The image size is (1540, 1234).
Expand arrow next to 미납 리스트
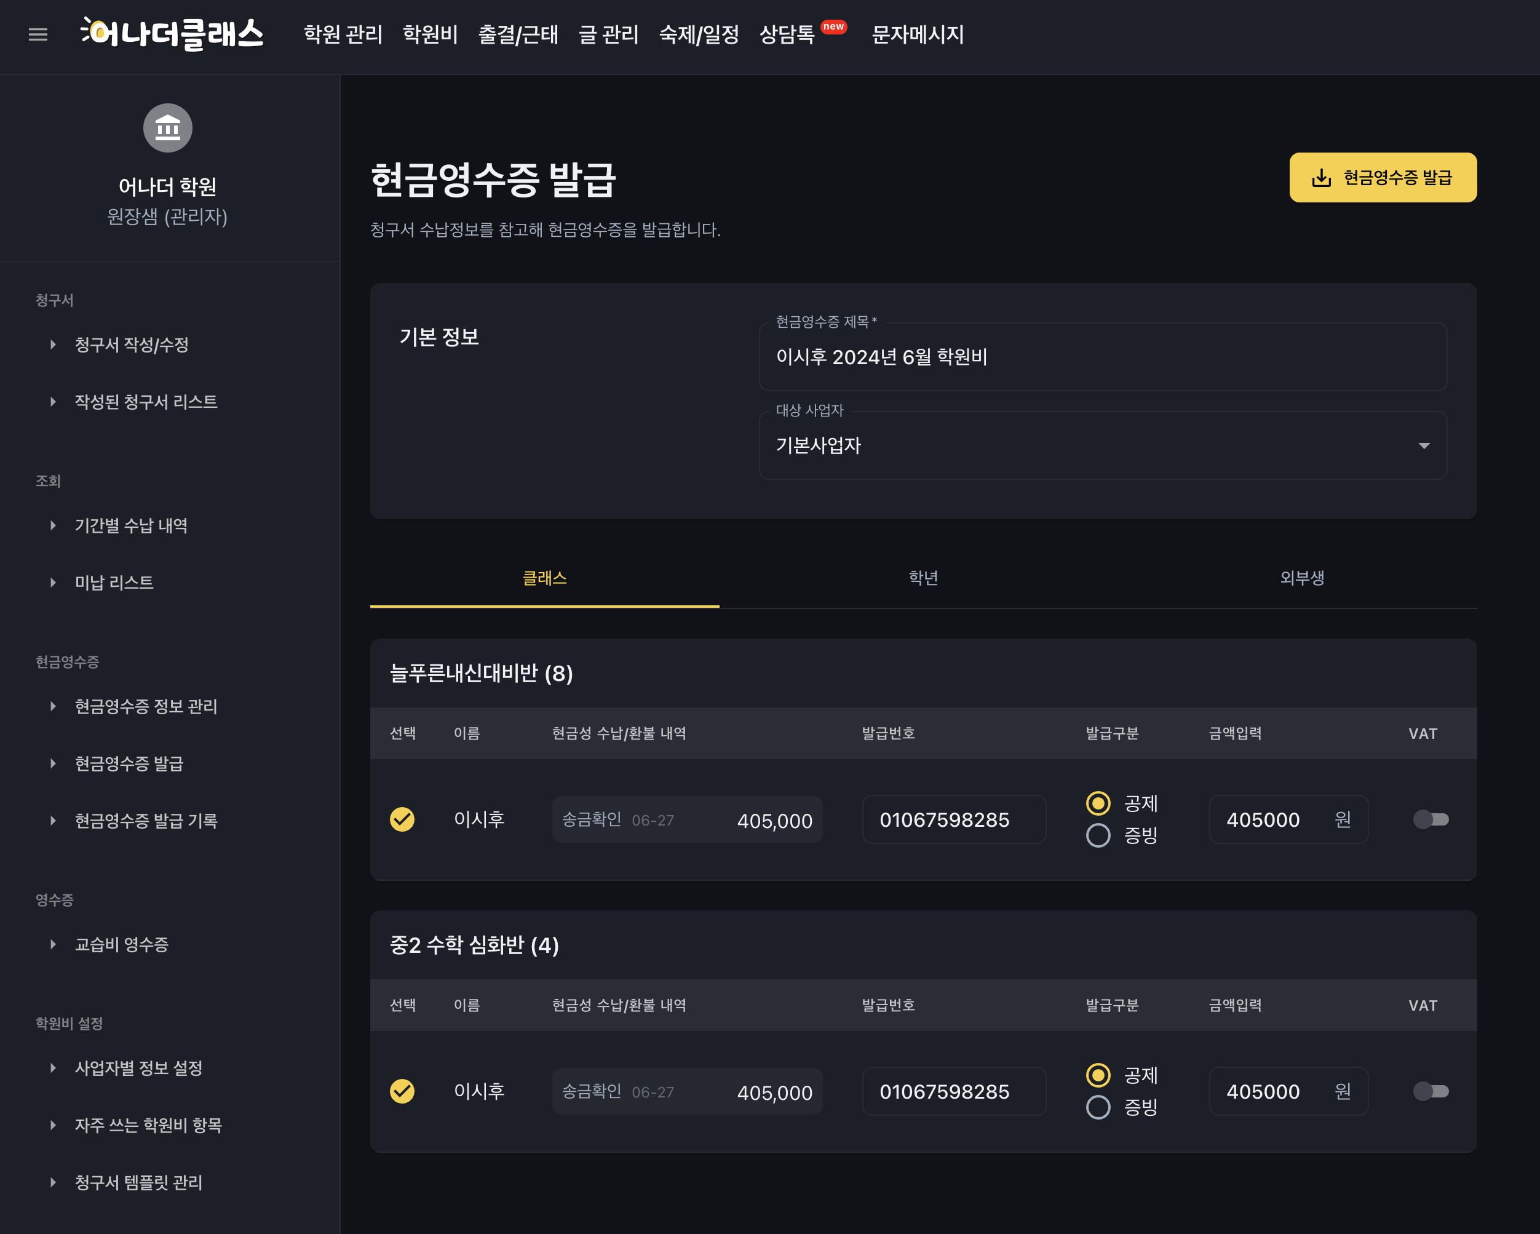point(54,583)
